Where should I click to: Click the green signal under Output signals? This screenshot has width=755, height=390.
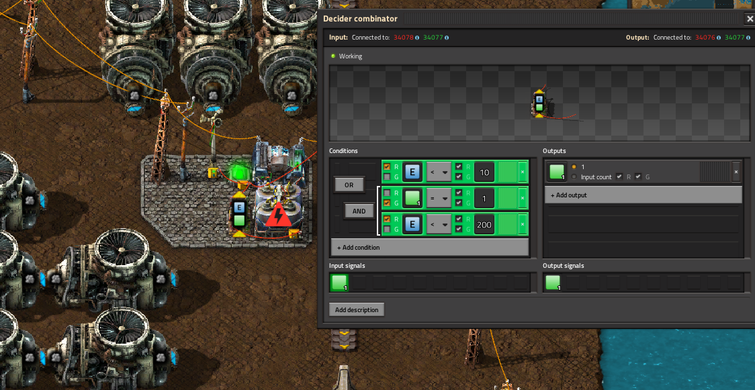(x=553, y=283)
